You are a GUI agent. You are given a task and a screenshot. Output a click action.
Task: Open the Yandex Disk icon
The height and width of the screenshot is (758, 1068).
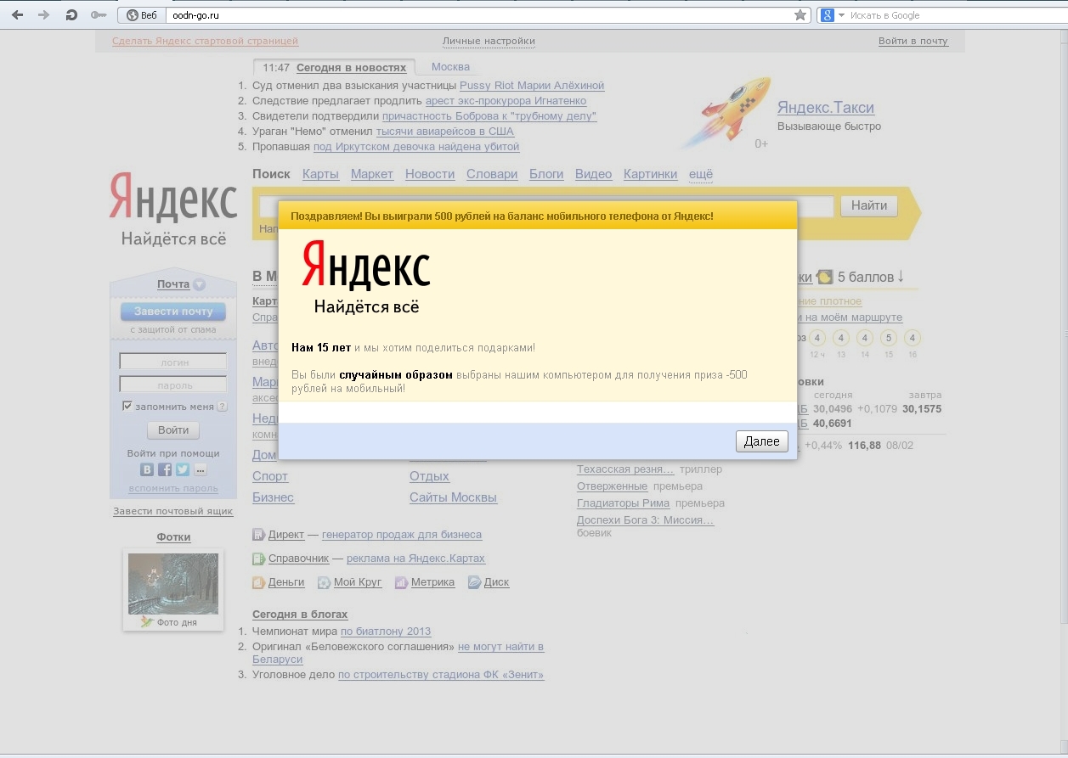click(475, 583)
